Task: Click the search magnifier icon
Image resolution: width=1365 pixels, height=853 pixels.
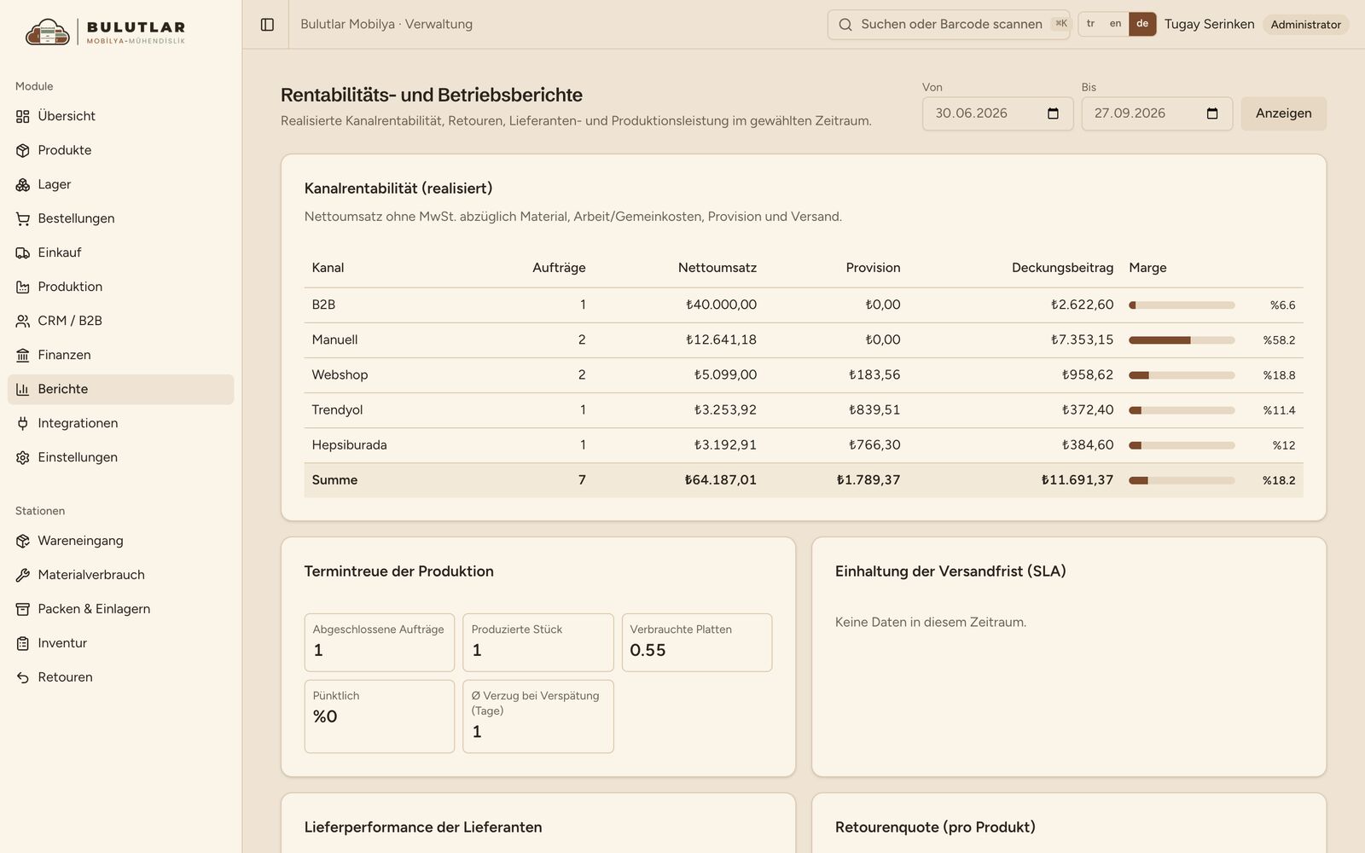Action: point(845,25)
